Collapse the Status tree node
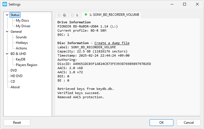204x129 pixels. pos(7,15)
